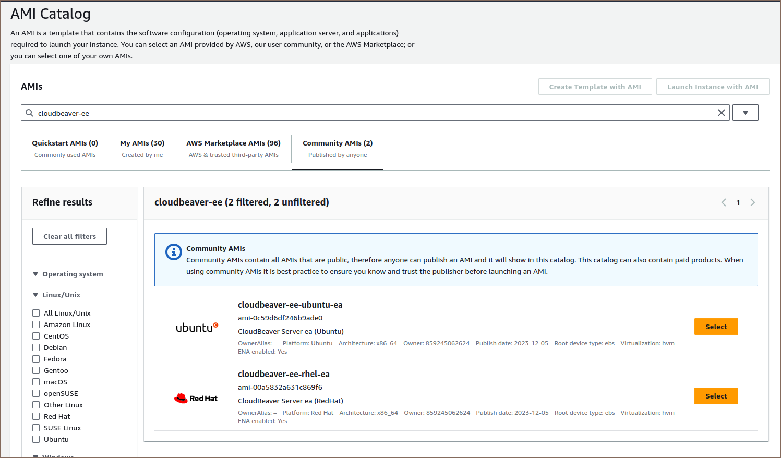
Task: Go to next results page arrow
Action: coord(752,202)
